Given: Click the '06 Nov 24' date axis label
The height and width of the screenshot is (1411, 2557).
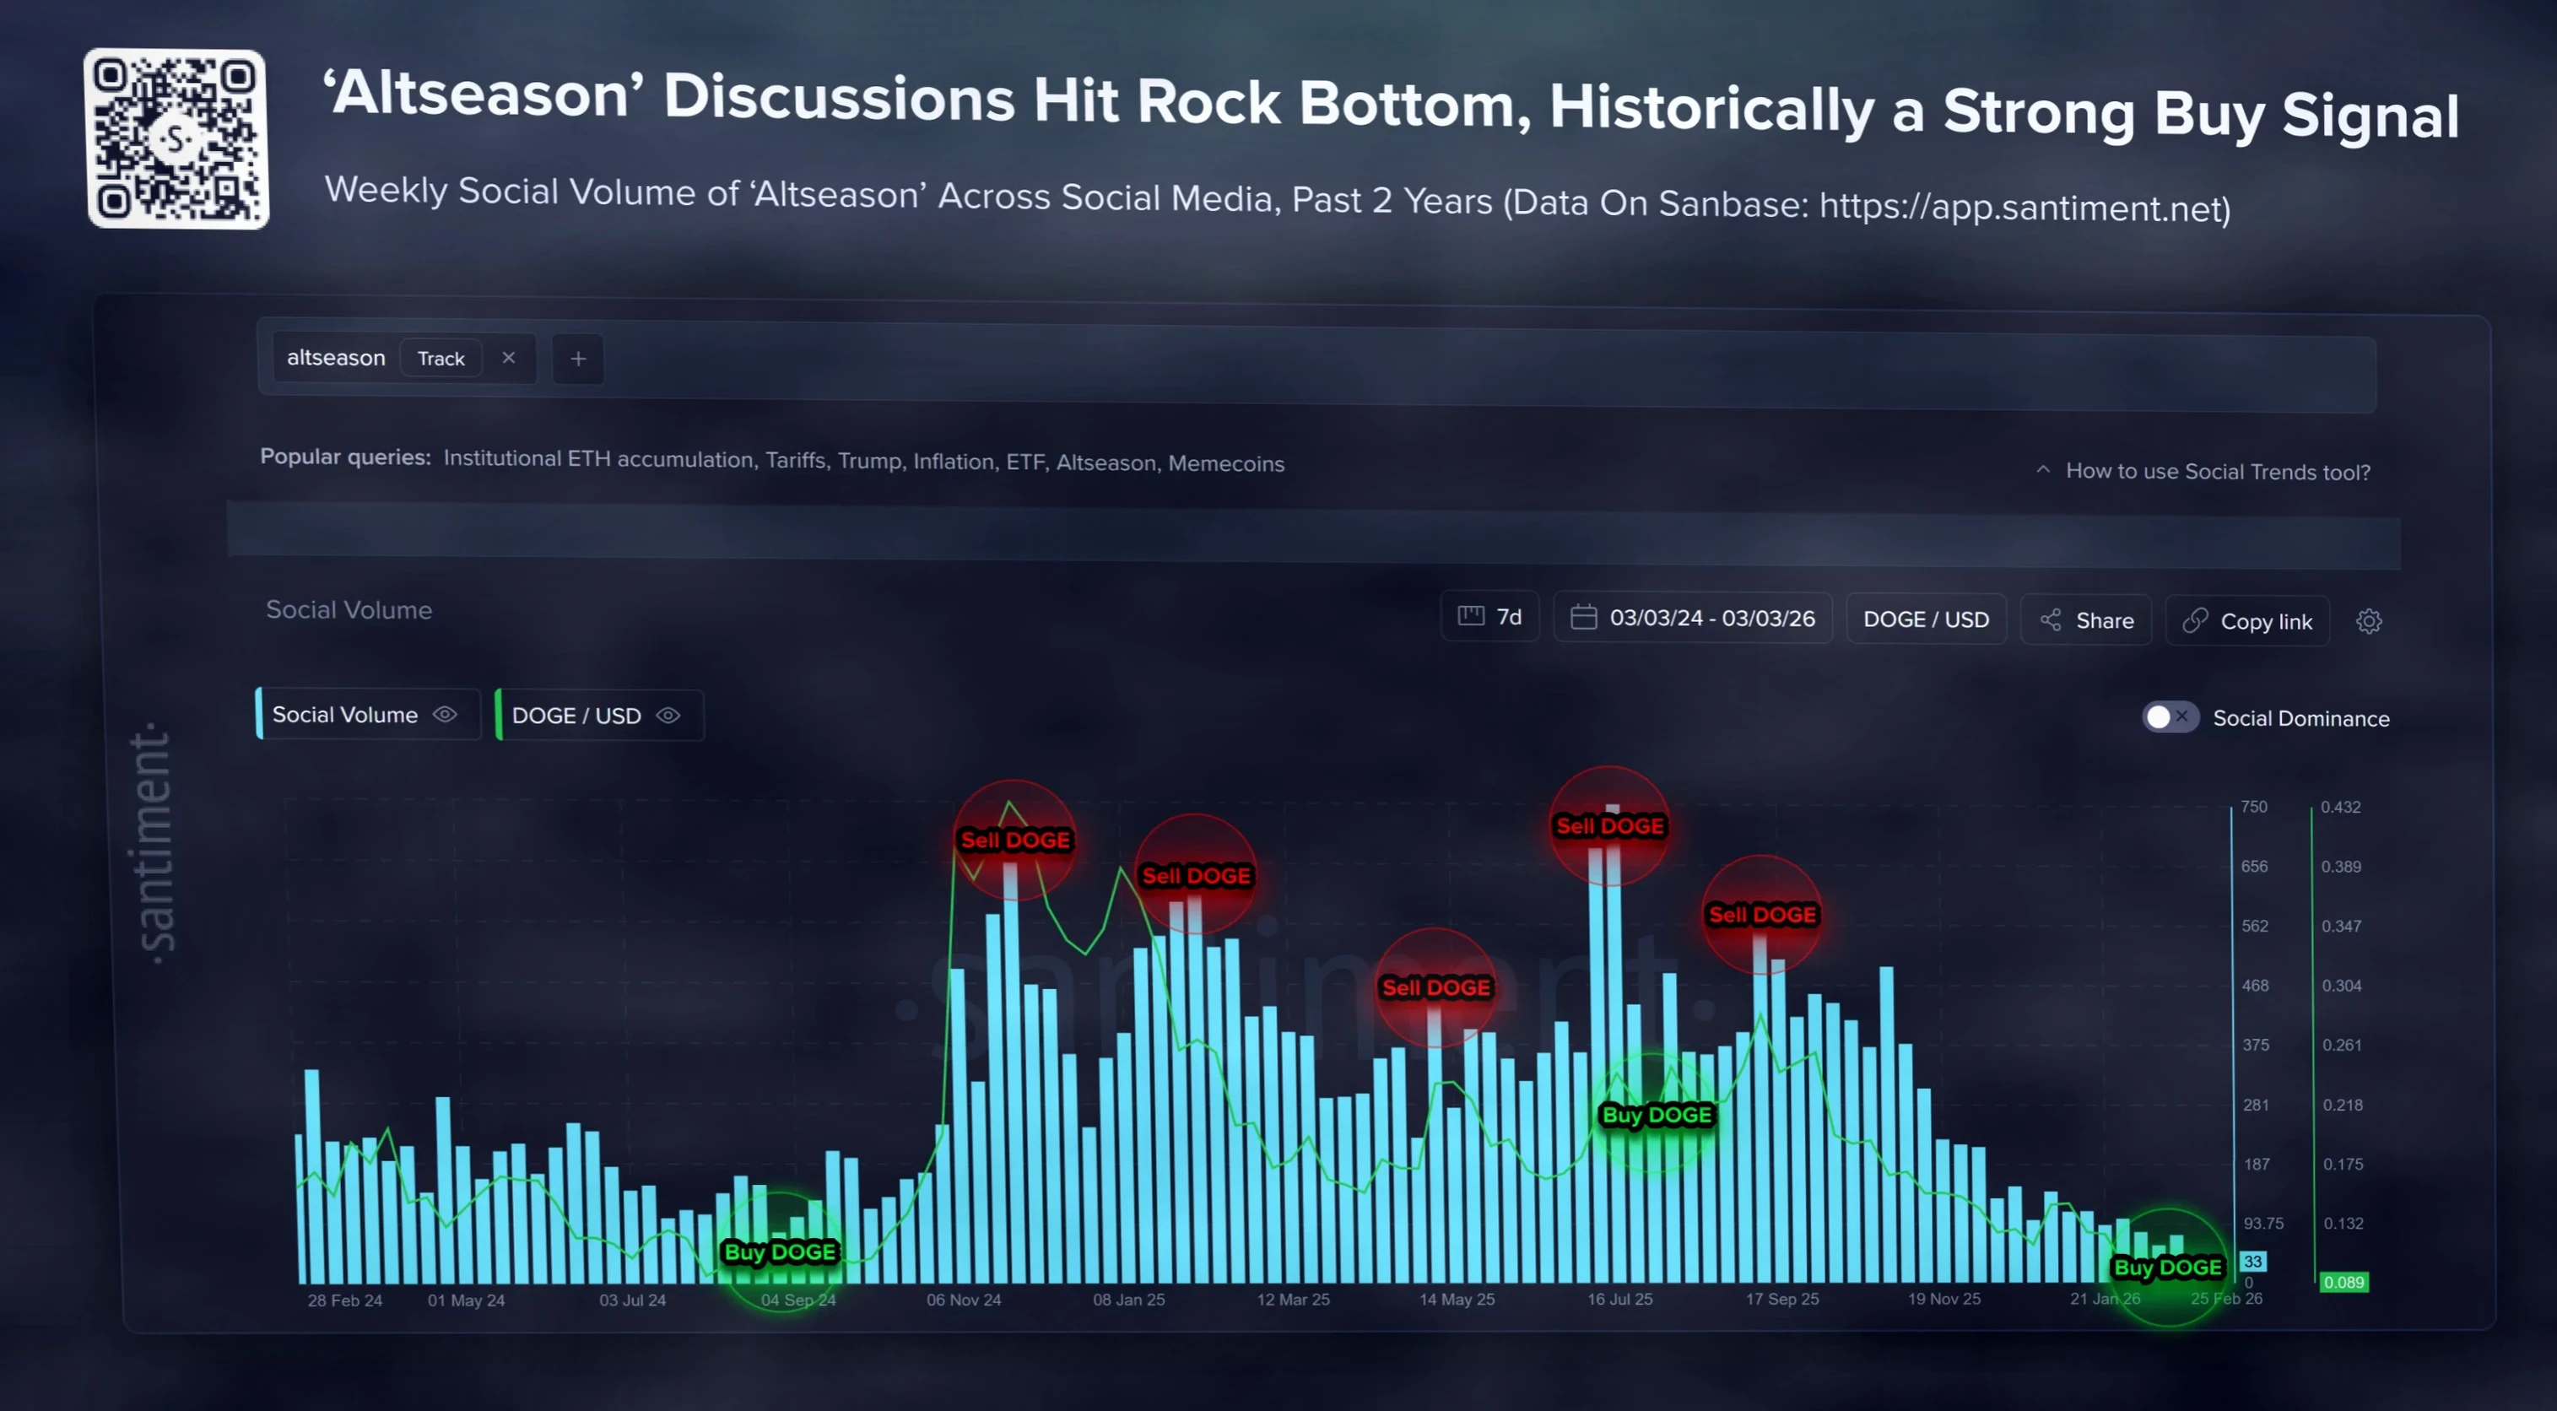Looking at the screenshot, I should (964, 1300).
